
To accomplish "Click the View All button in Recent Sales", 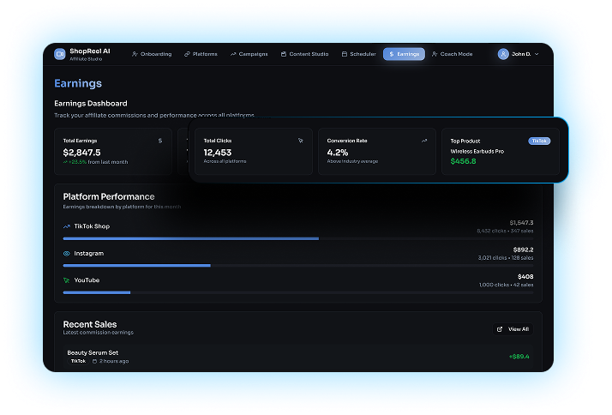I will point(513,329).
